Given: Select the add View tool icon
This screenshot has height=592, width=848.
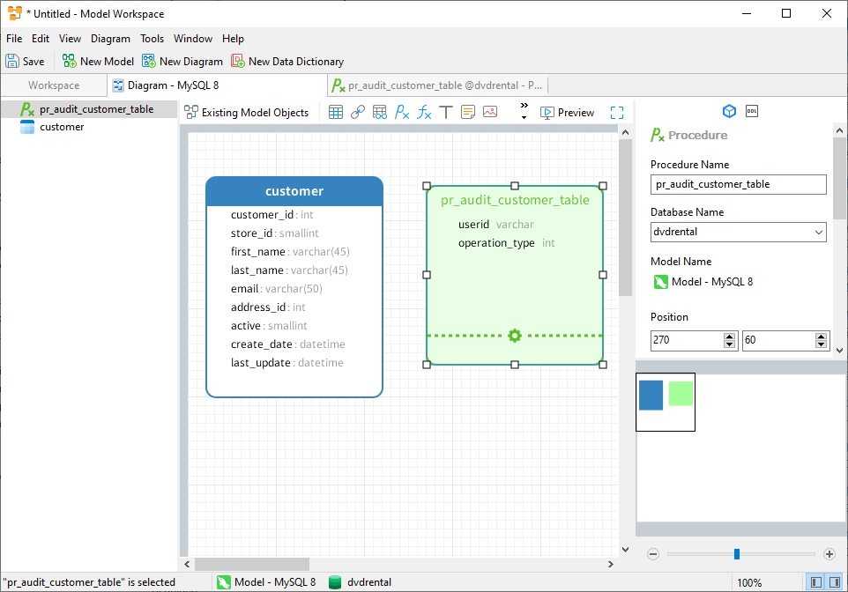Looking at the screenshot, I should pyautogui.click(x=380, y=112).
